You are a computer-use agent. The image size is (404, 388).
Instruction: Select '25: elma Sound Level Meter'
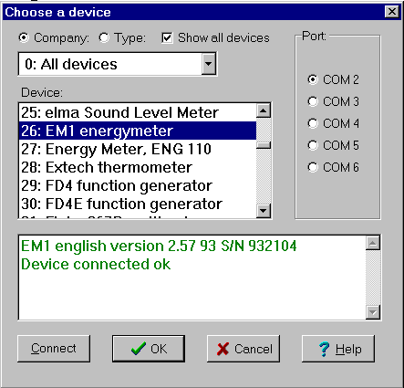coord(138,112)
